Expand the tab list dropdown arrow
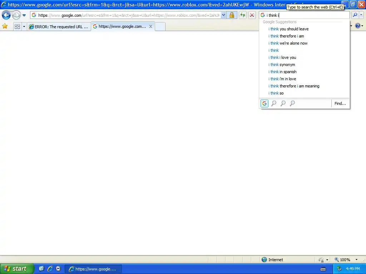Viewport: 366px width, 274px height. point(24,26)
